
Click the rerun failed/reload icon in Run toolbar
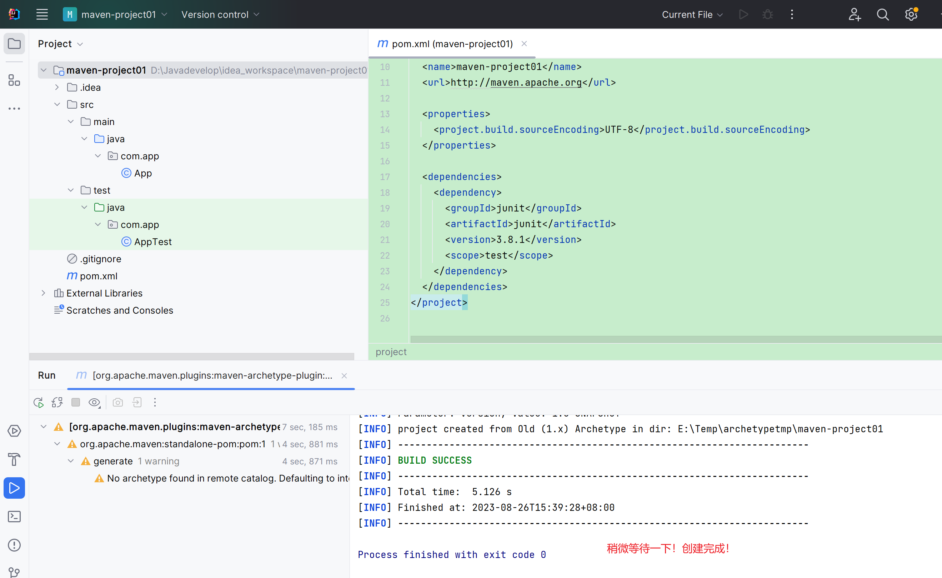(x=57, y=402)
